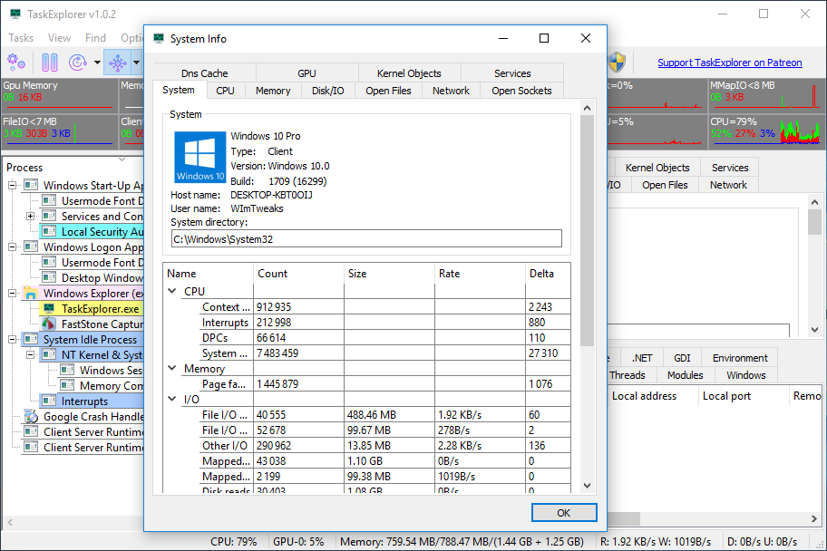
Task: Open the View menu
Action: click(59, 38)
